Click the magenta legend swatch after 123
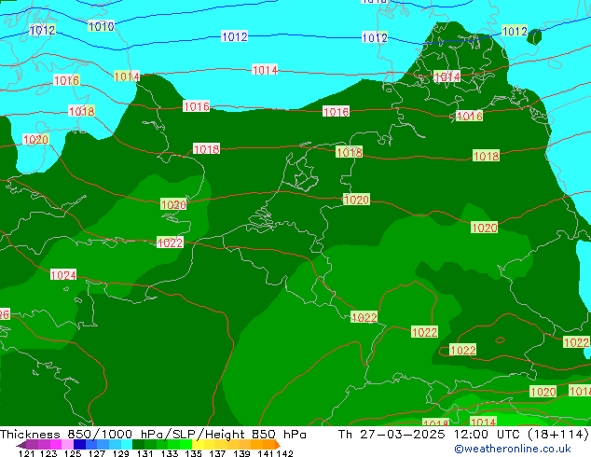The width and height of the screenshot is (591, 457). pos(56,444)
